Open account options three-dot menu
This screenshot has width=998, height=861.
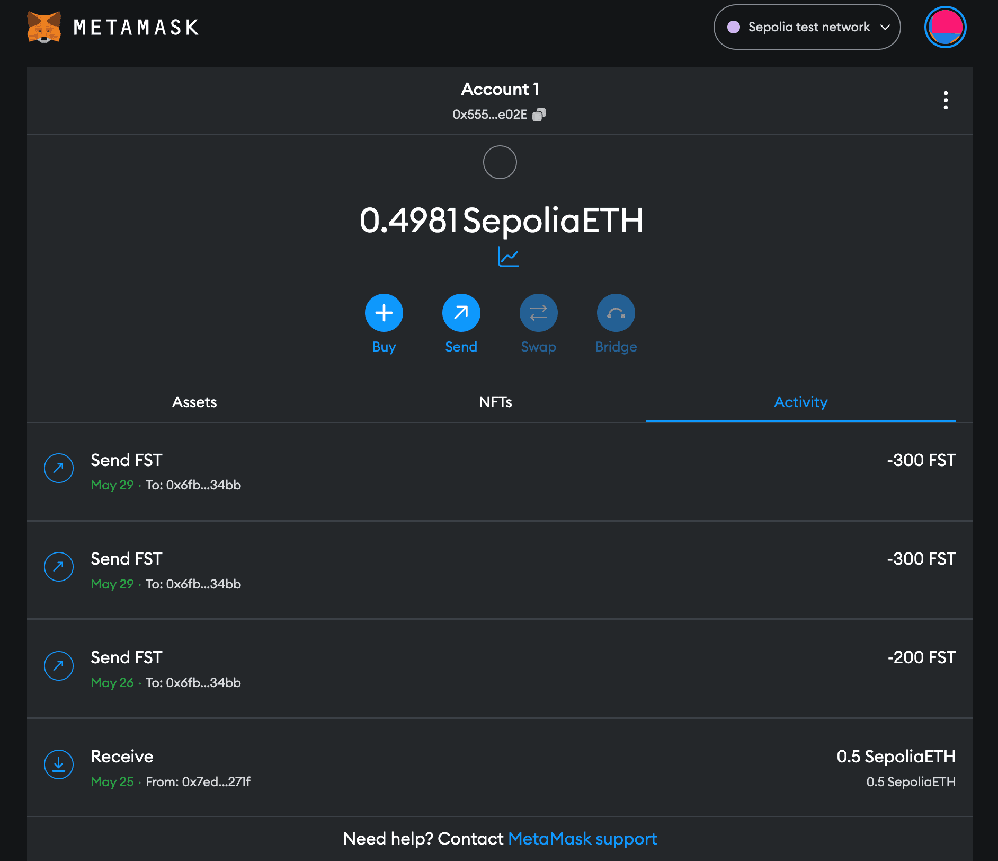pyautogui.click(x=946, y=100)
